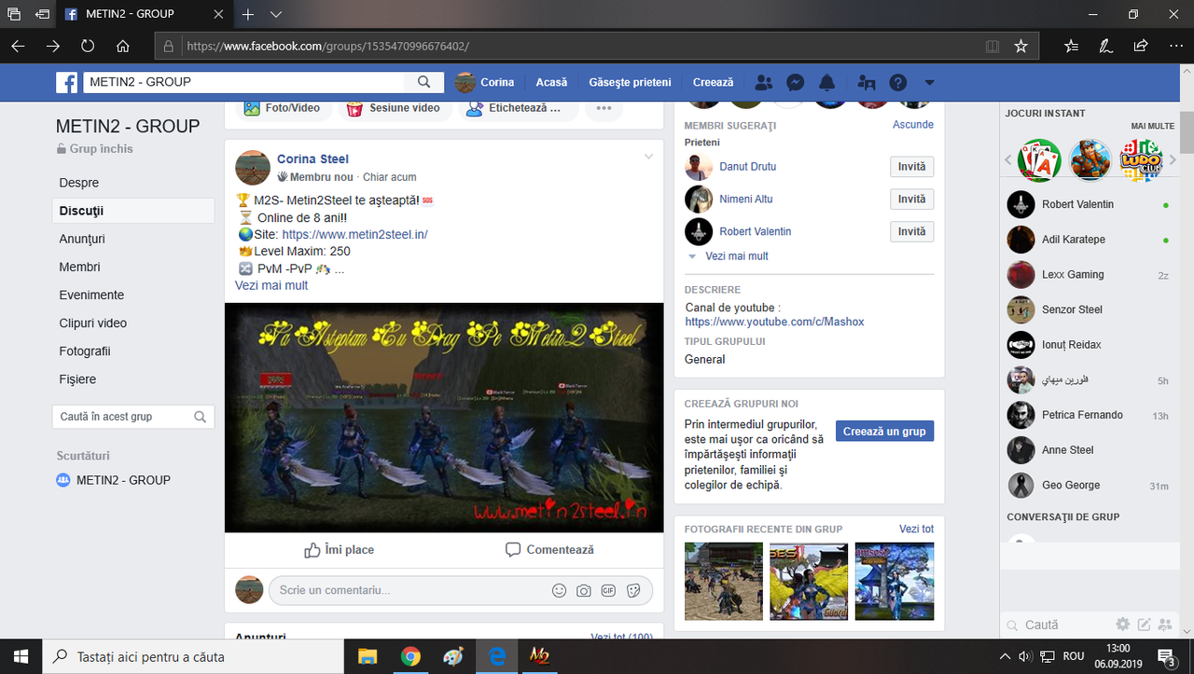Click the Share page icon
Image resolution: width=1194 pixels, height=674 pixels.
1140,46
